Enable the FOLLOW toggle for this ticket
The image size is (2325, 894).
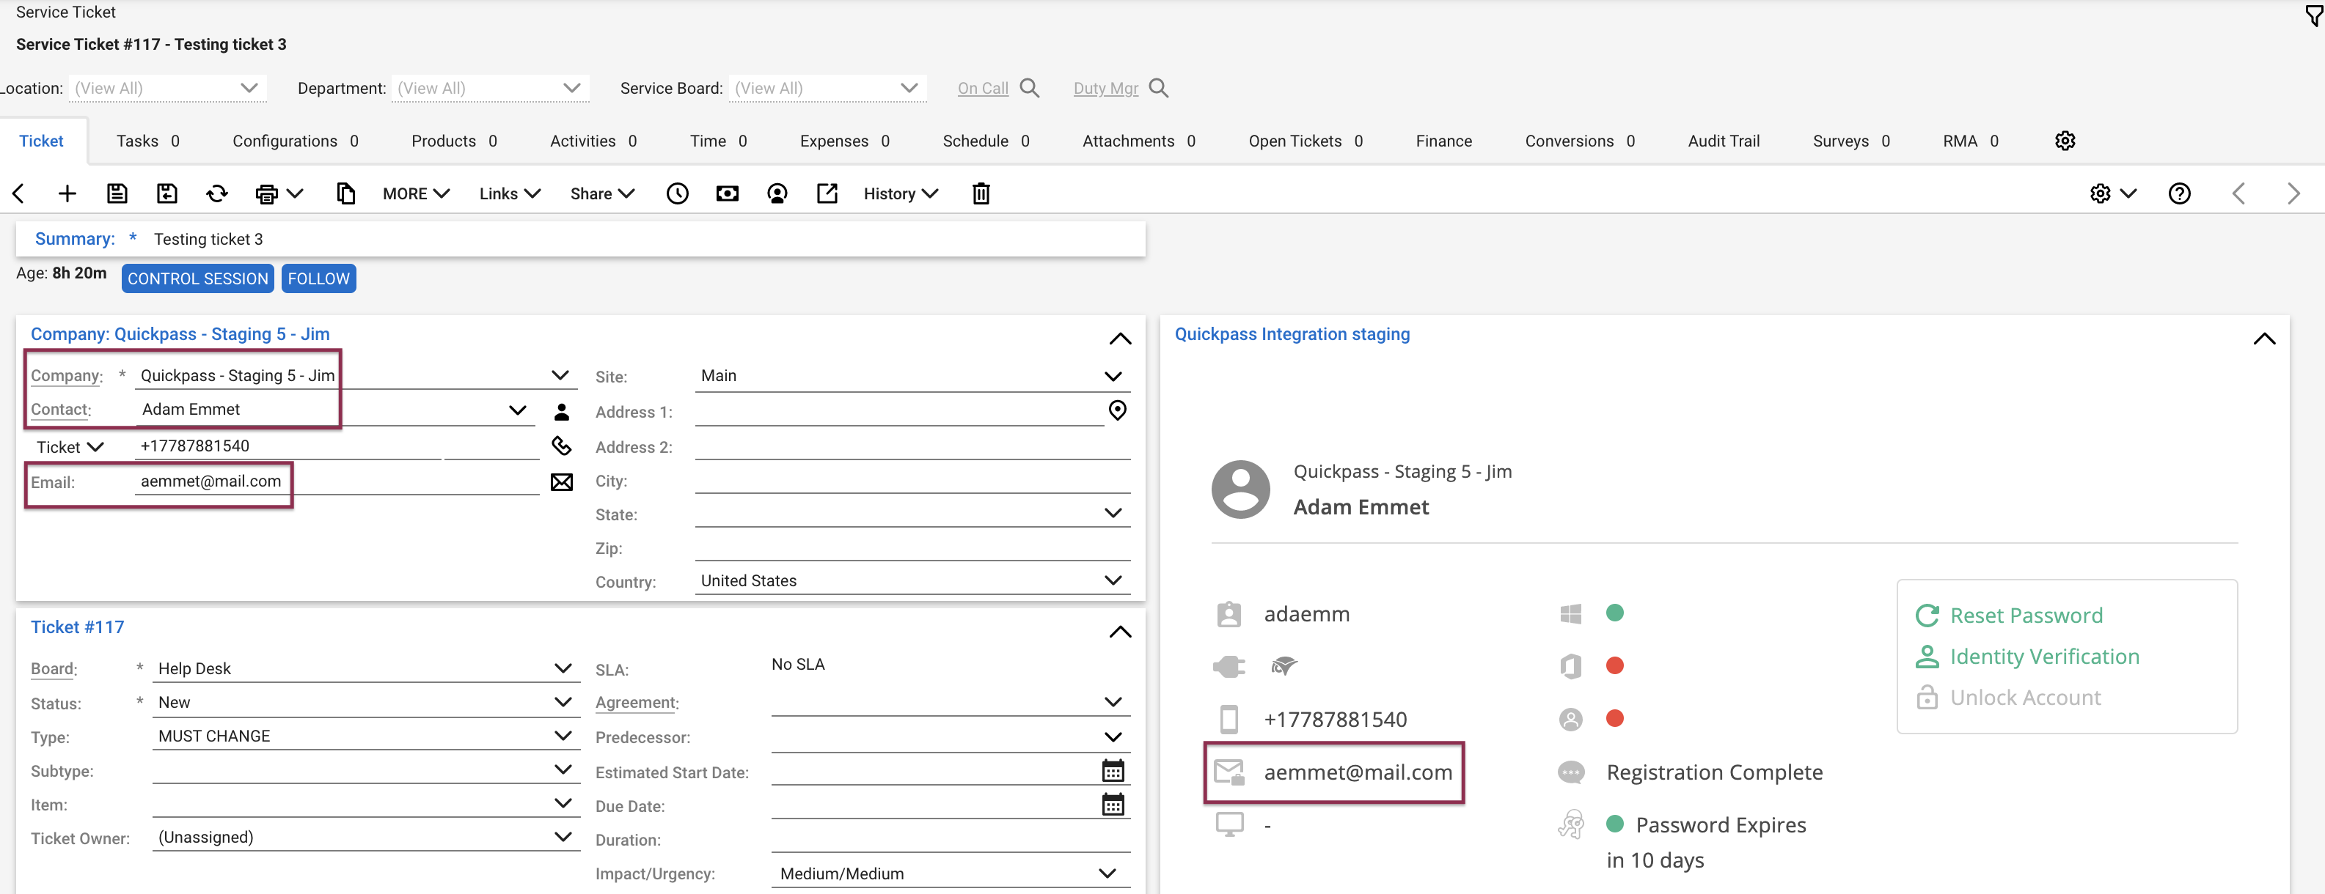[318, 278]
